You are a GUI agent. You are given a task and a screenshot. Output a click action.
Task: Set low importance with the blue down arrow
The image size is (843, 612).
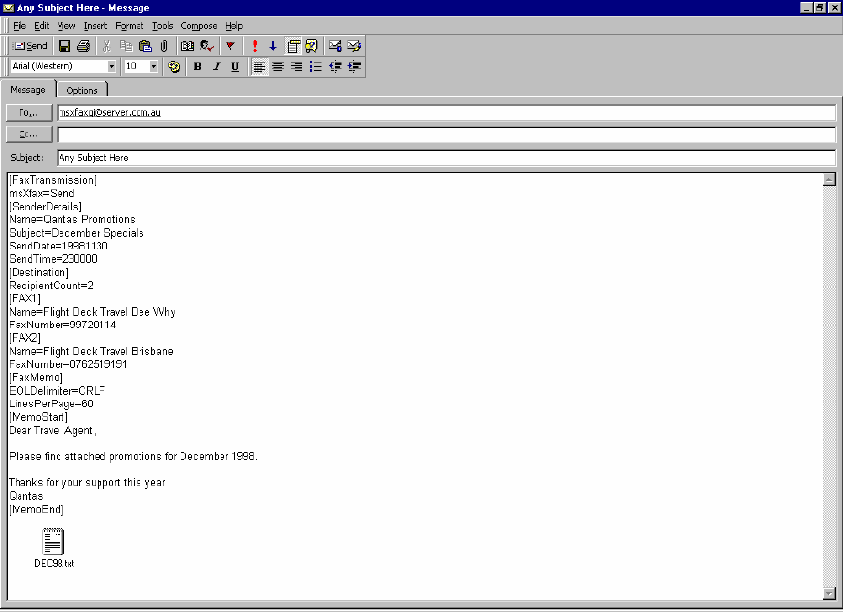pyautogui.click(x=273, y=46)
